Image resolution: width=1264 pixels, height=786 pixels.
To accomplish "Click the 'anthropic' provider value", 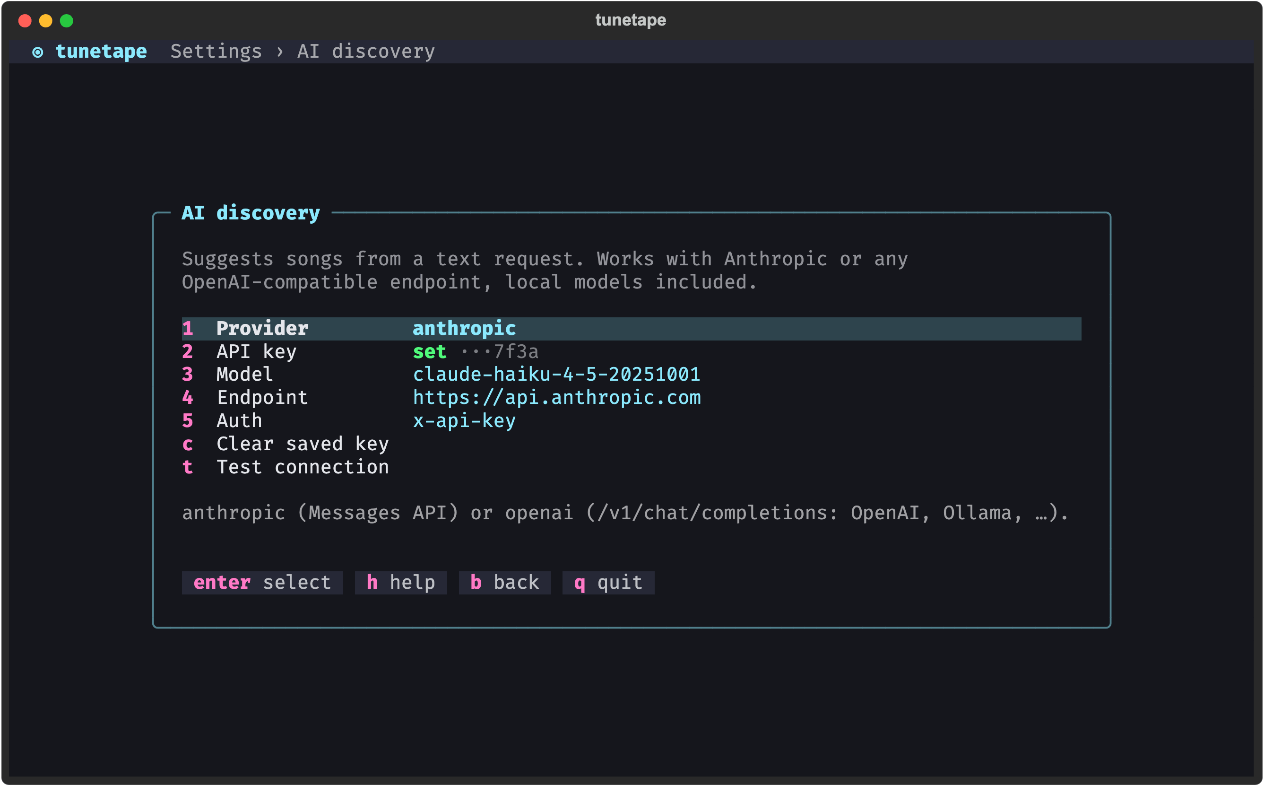I will tap(464, 329).
